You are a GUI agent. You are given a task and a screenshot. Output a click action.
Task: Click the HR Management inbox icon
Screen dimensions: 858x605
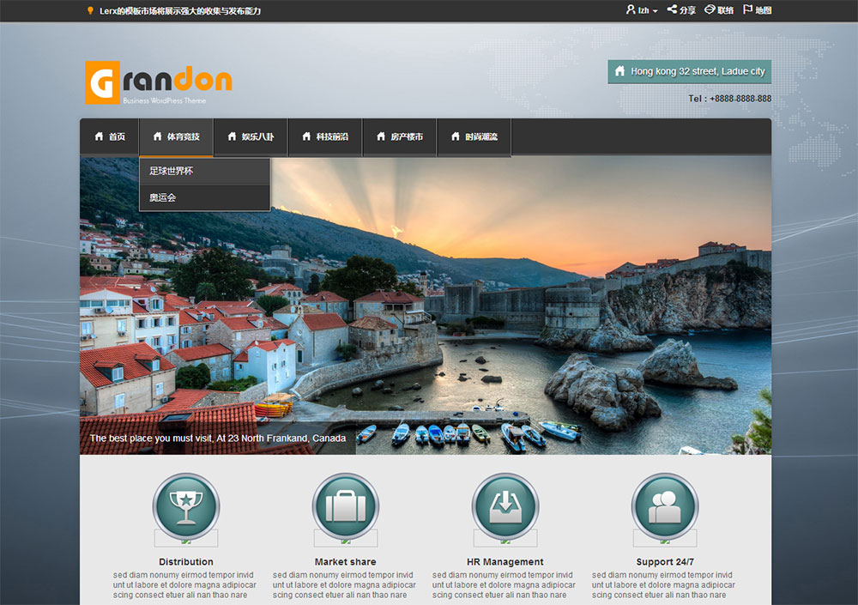(505, 506)
